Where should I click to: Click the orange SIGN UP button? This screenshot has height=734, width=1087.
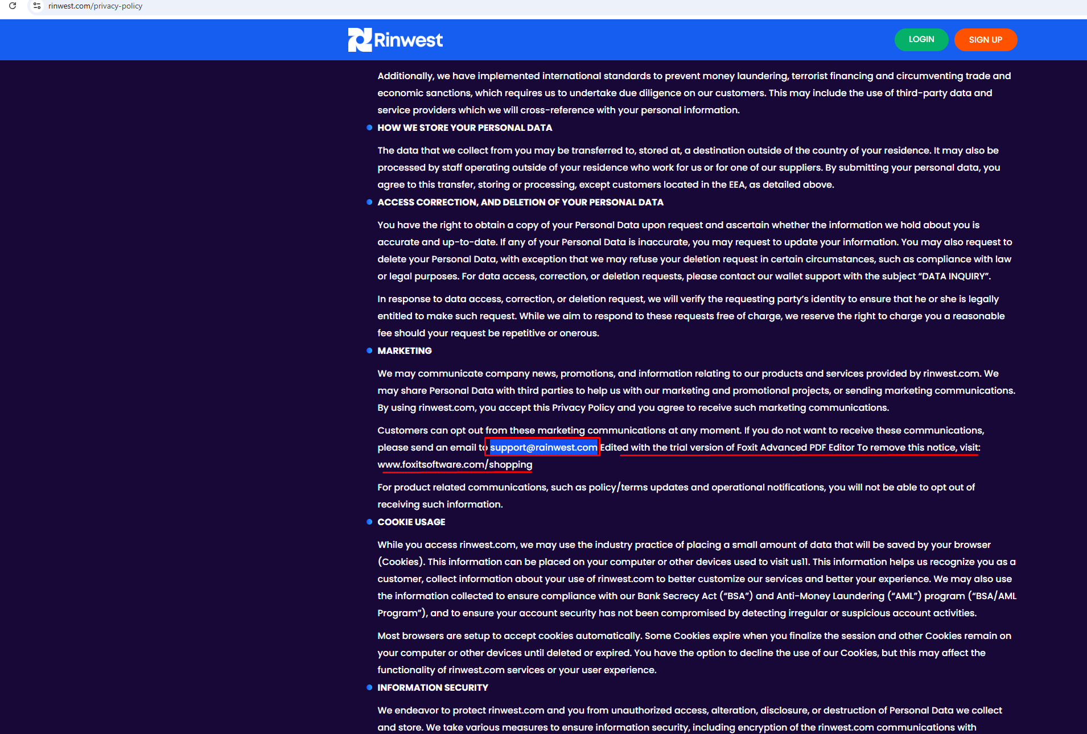click(x=986, y=40)
